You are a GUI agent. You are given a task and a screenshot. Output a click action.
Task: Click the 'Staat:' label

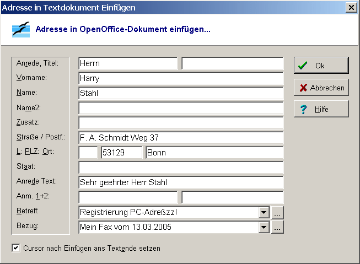pos(26,166)
